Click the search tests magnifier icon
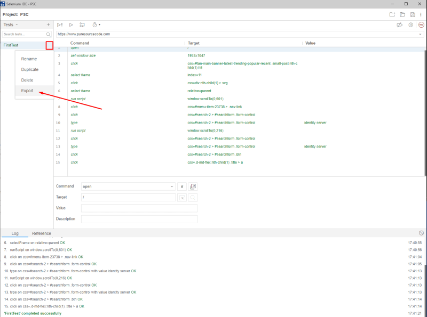 (x=48, y=34)
